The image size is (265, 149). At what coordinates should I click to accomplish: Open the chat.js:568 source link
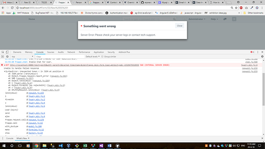(x=252, y=62)
